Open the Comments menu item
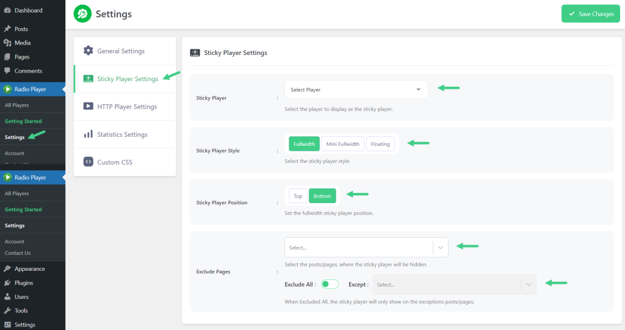This screenshot has height=330, width=625. [33, 71]
